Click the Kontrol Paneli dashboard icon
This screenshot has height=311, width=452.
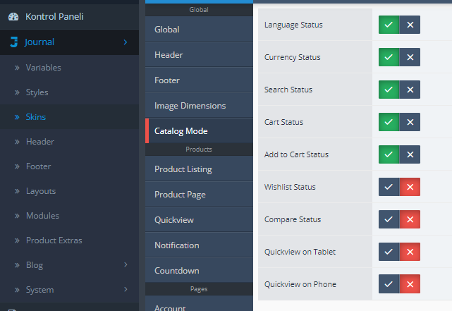(13, 17)
